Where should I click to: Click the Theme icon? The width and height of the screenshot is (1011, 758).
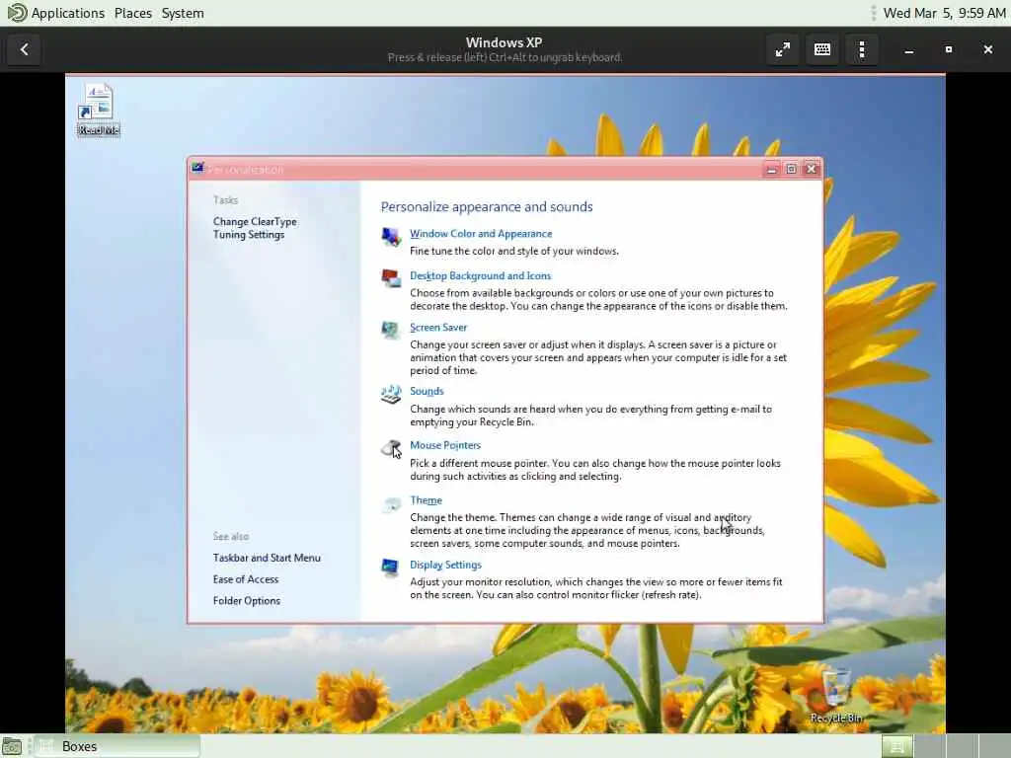point(391,504)
